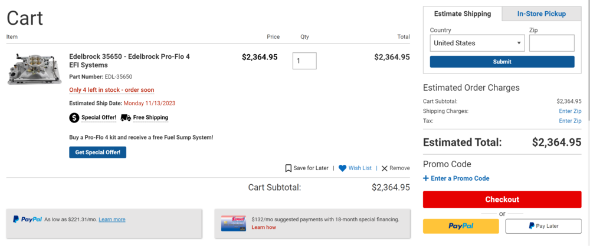
Task: Click the Wish List heart icon
Action: [342, 168]
